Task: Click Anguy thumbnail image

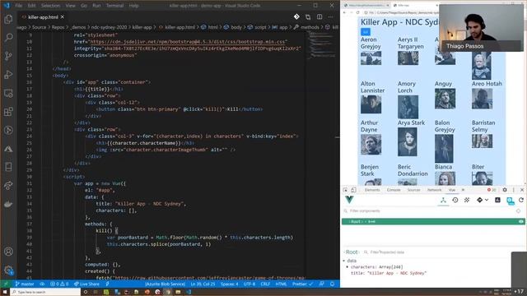Action: (445, 99)
